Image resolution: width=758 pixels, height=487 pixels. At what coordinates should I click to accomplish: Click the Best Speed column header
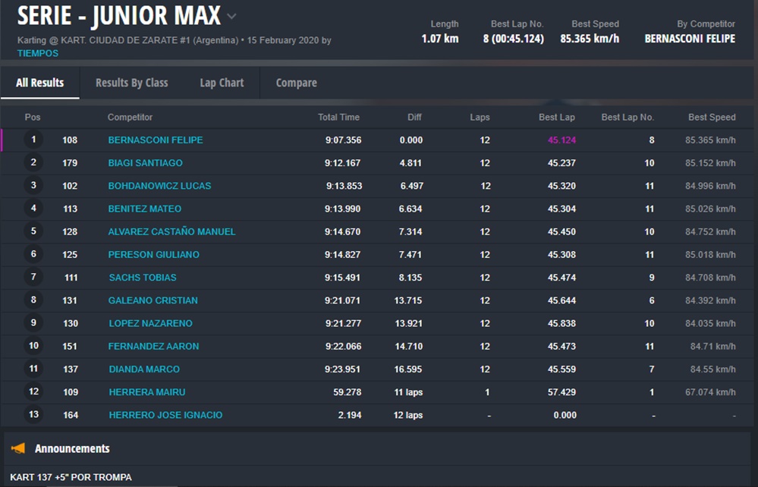711,118
